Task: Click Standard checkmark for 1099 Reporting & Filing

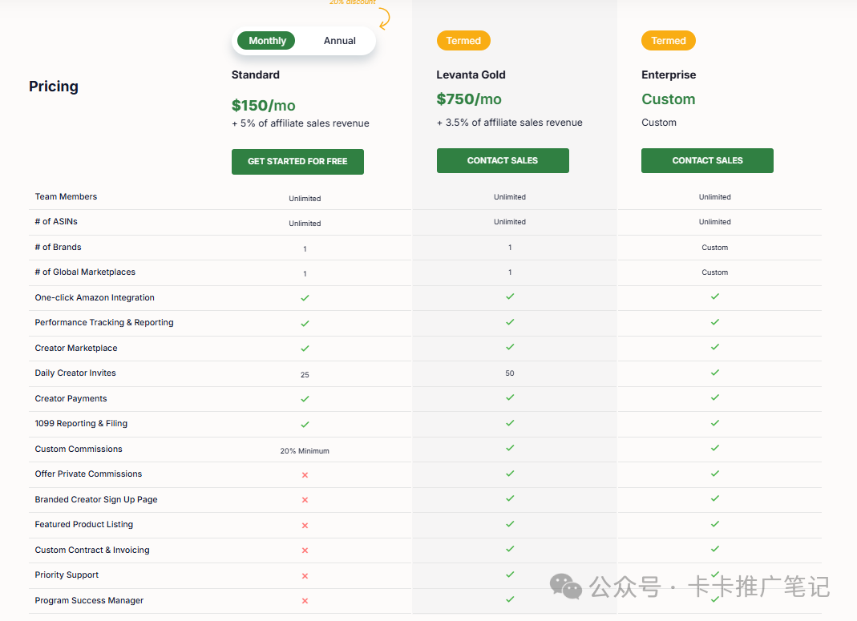Action: (305, 425)
